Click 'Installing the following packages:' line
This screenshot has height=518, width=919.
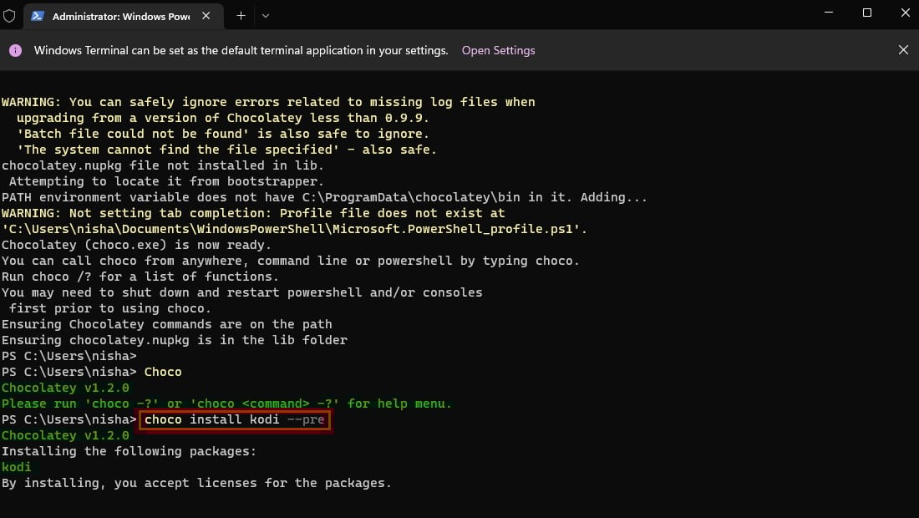(x=129, y=451)
